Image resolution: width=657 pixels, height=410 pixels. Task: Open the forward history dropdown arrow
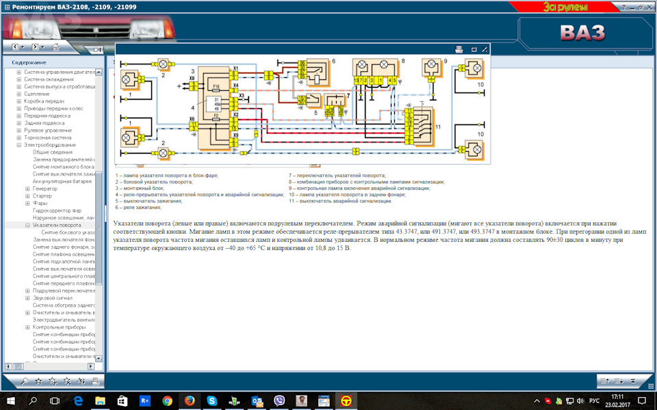tap(42, 47)
